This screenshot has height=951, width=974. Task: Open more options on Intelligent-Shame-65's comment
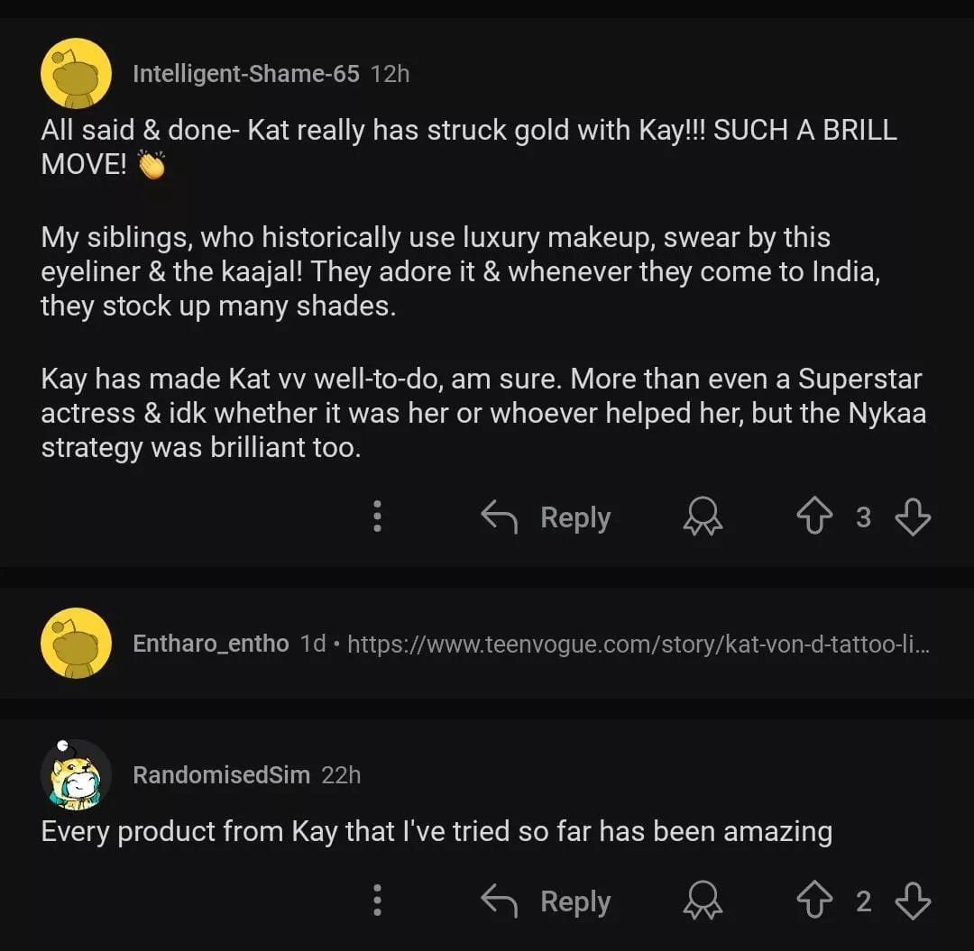coord(377,517)
